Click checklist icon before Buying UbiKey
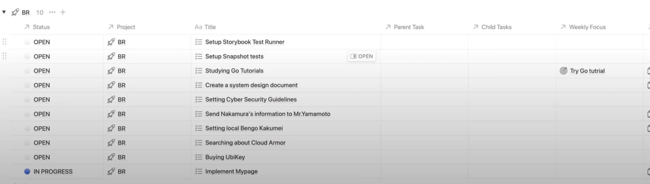Screen dimensions: 650x184 [x=199, y=157]
